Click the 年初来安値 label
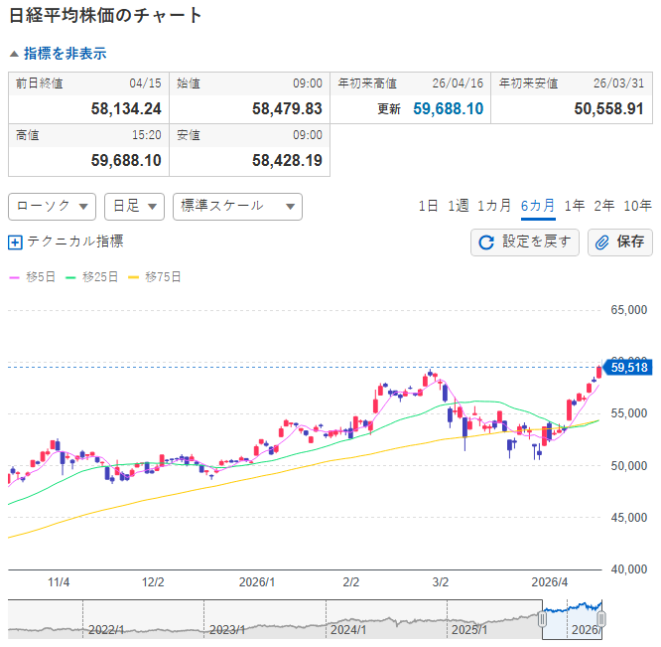 (528, 83)
